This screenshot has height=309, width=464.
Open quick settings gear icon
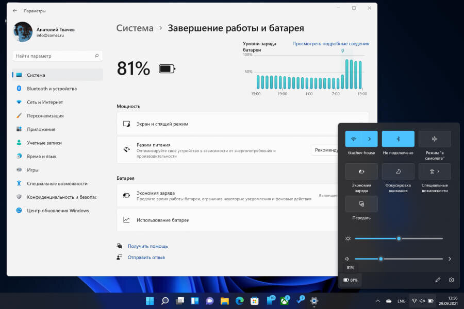point(451,280)
